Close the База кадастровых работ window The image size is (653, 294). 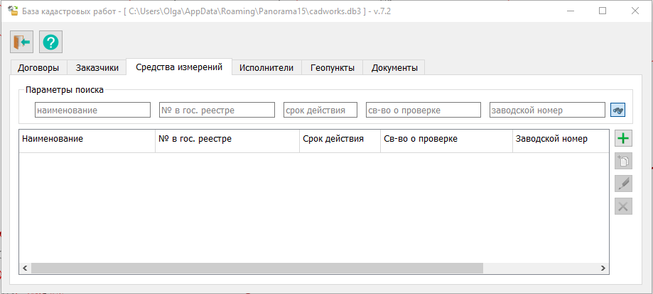point(635,11)
